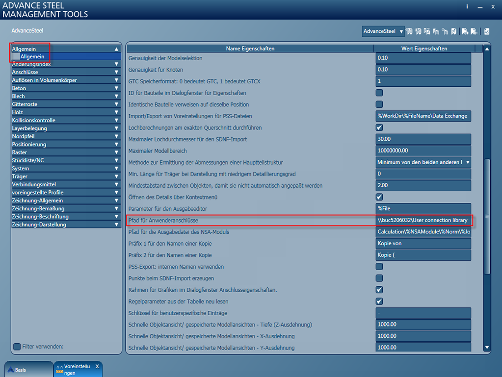
Task: Uncheck Rahmen für Grafiken im Dialogfenster
Action: pos(379,290)
